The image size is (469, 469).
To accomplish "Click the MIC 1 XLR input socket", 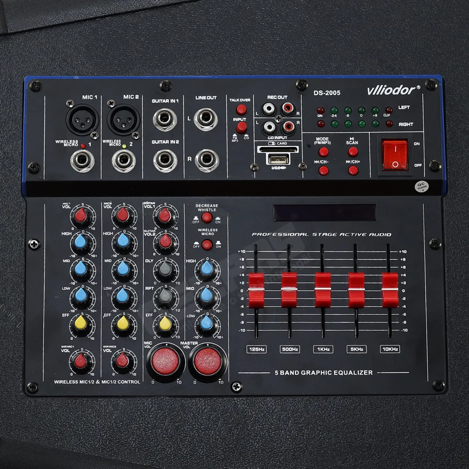I will pyautogui.click(x=82, y=120).
